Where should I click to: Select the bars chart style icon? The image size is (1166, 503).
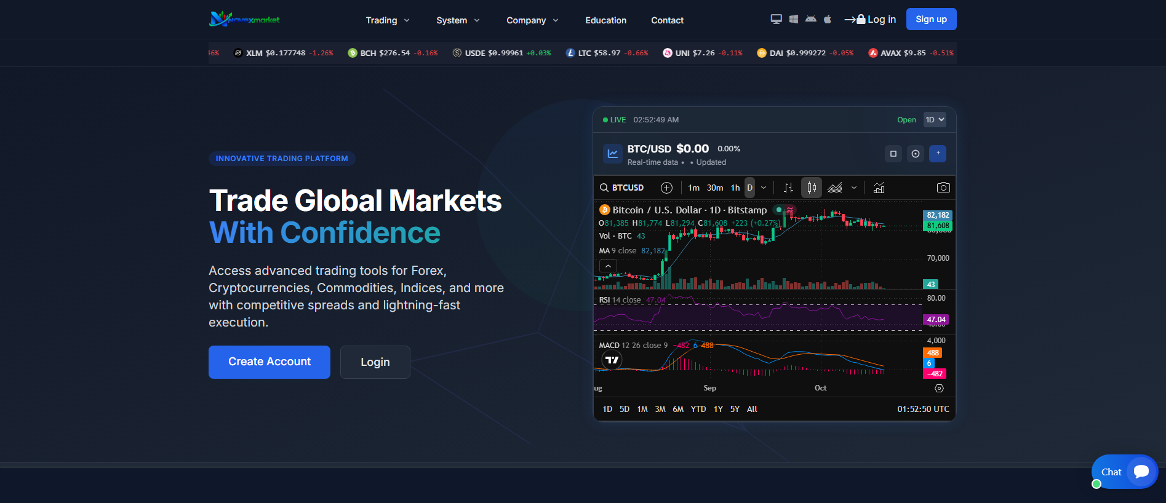pyautogui.click(x=788, y=188)
